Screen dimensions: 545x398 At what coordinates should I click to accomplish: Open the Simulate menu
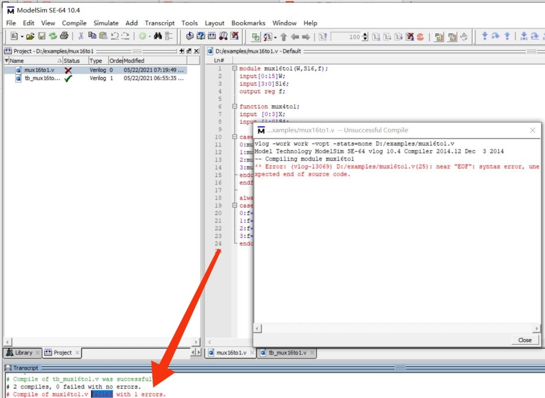106,23
